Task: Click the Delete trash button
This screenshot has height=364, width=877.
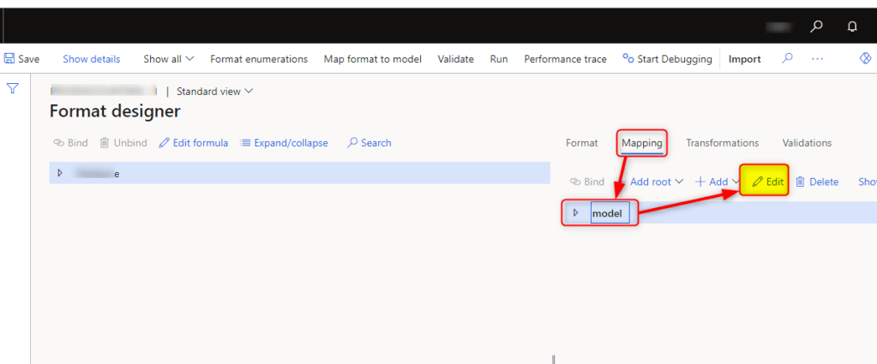Action: [x=817, y=182]
